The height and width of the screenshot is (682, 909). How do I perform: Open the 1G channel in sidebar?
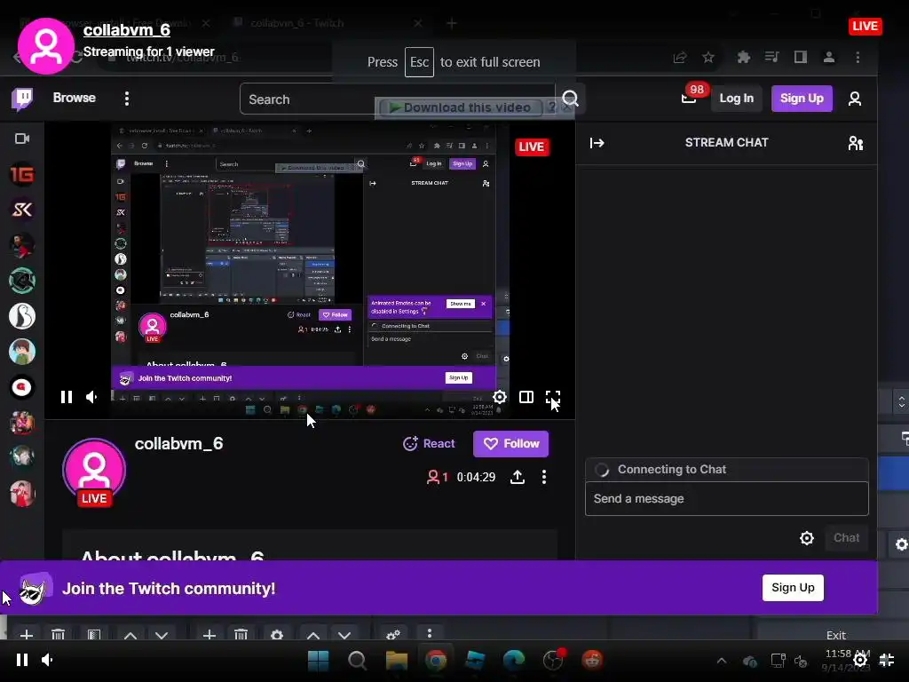(22, 174)
